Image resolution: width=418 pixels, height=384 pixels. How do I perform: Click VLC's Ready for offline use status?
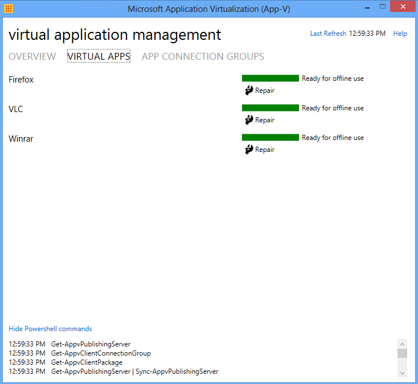(333, 108)
